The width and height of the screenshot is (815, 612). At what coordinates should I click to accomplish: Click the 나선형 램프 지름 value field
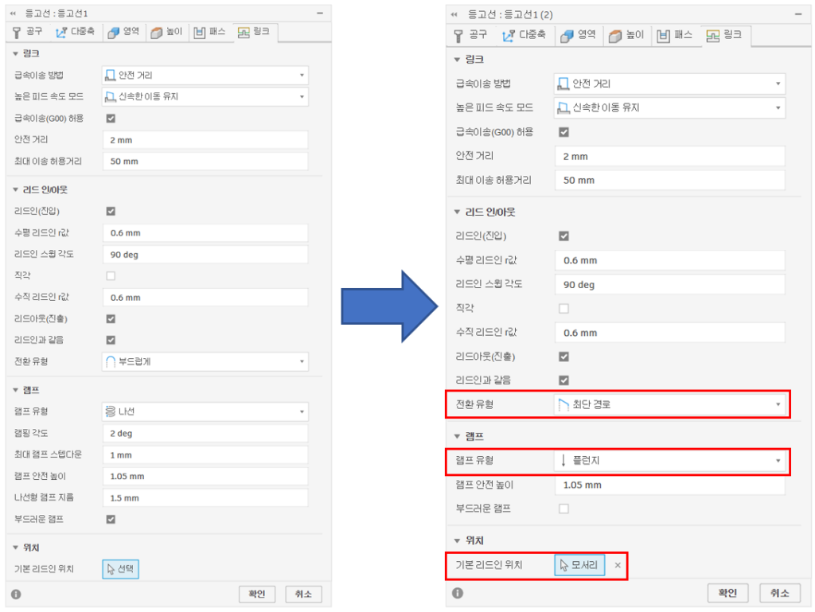[x=205, y=498]
